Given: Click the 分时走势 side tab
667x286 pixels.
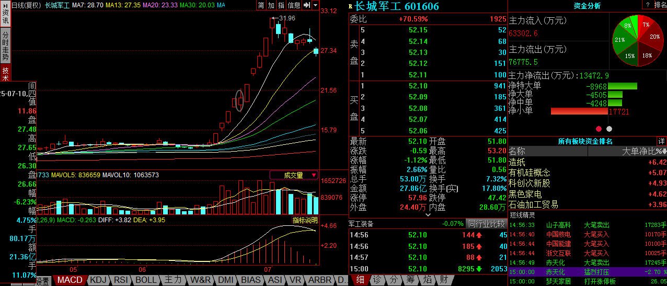Looking at the screenshot, I should (5, 45).
